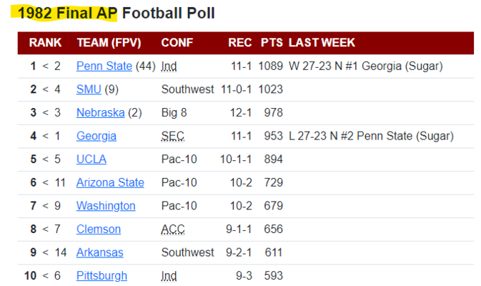Open the Georgia team link
Viewport: 481px width, 286px height.
pos(96,136)
